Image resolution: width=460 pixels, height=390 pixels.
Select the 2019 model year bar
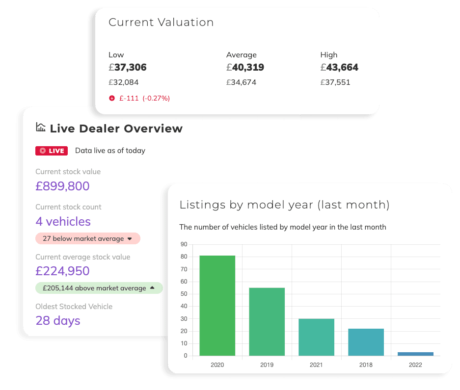point(267,321)
